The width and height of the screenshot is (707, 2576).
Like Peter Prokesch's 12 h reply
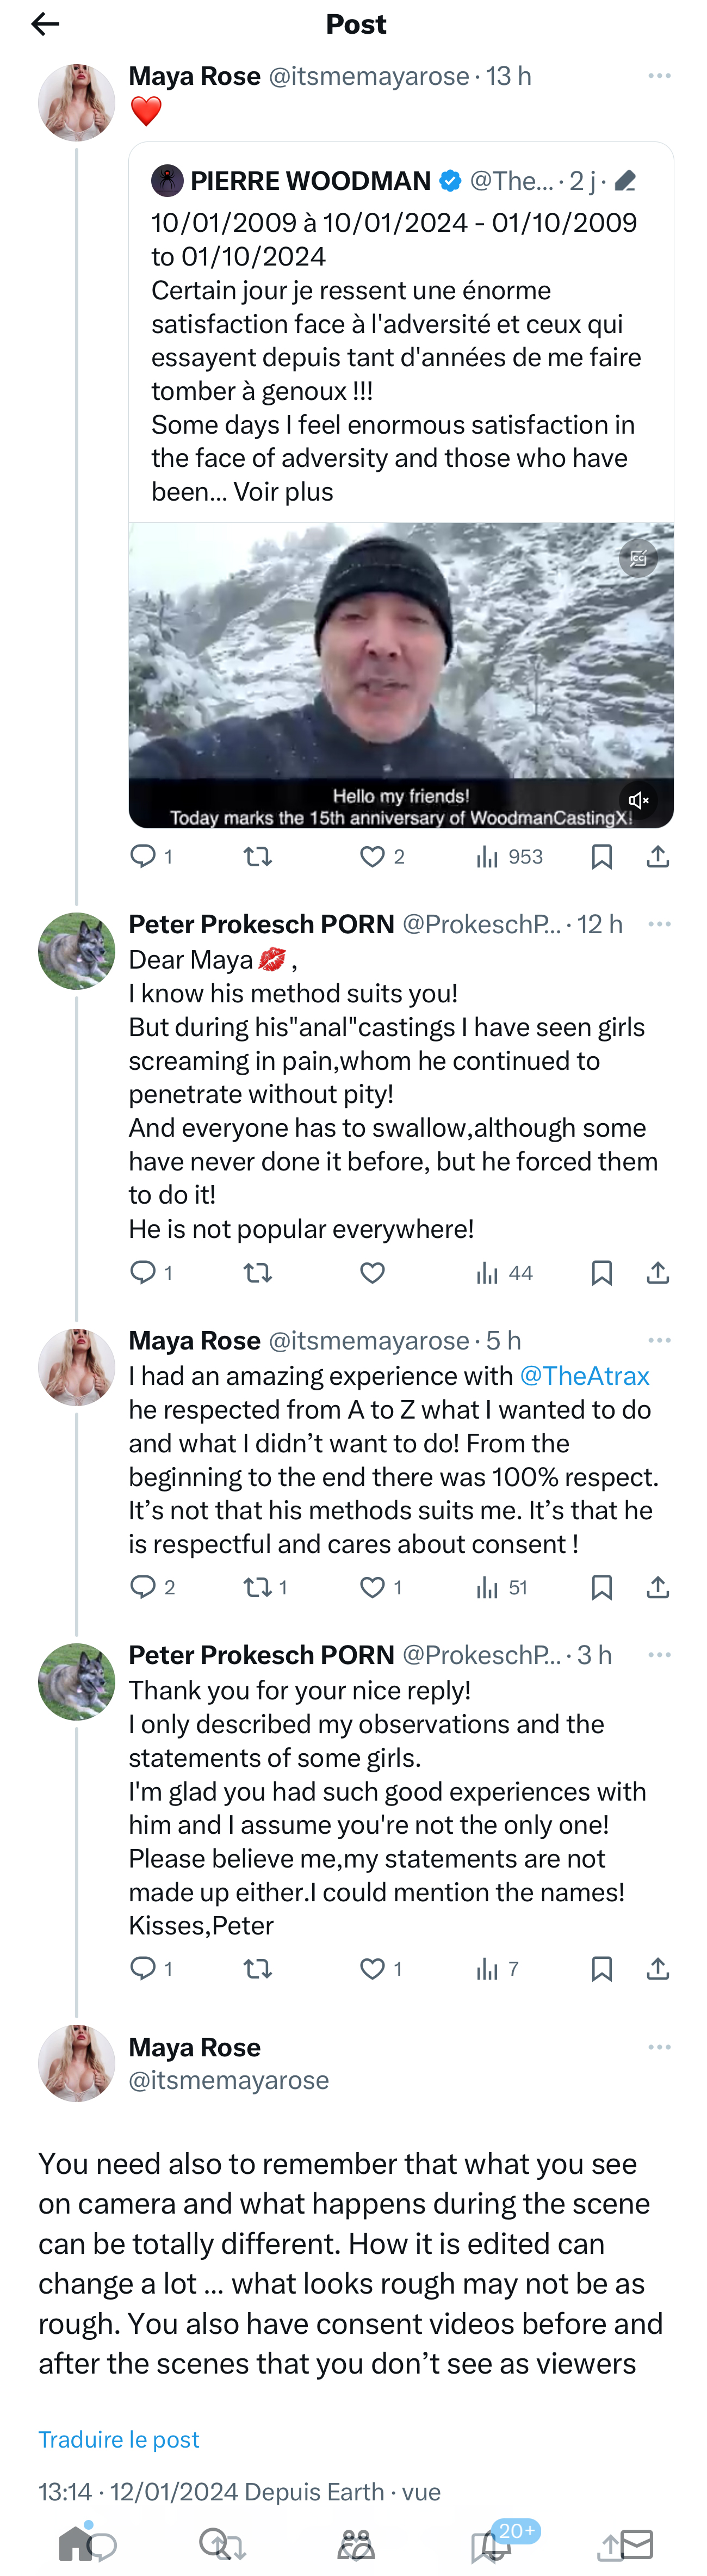coord(372,1272)
